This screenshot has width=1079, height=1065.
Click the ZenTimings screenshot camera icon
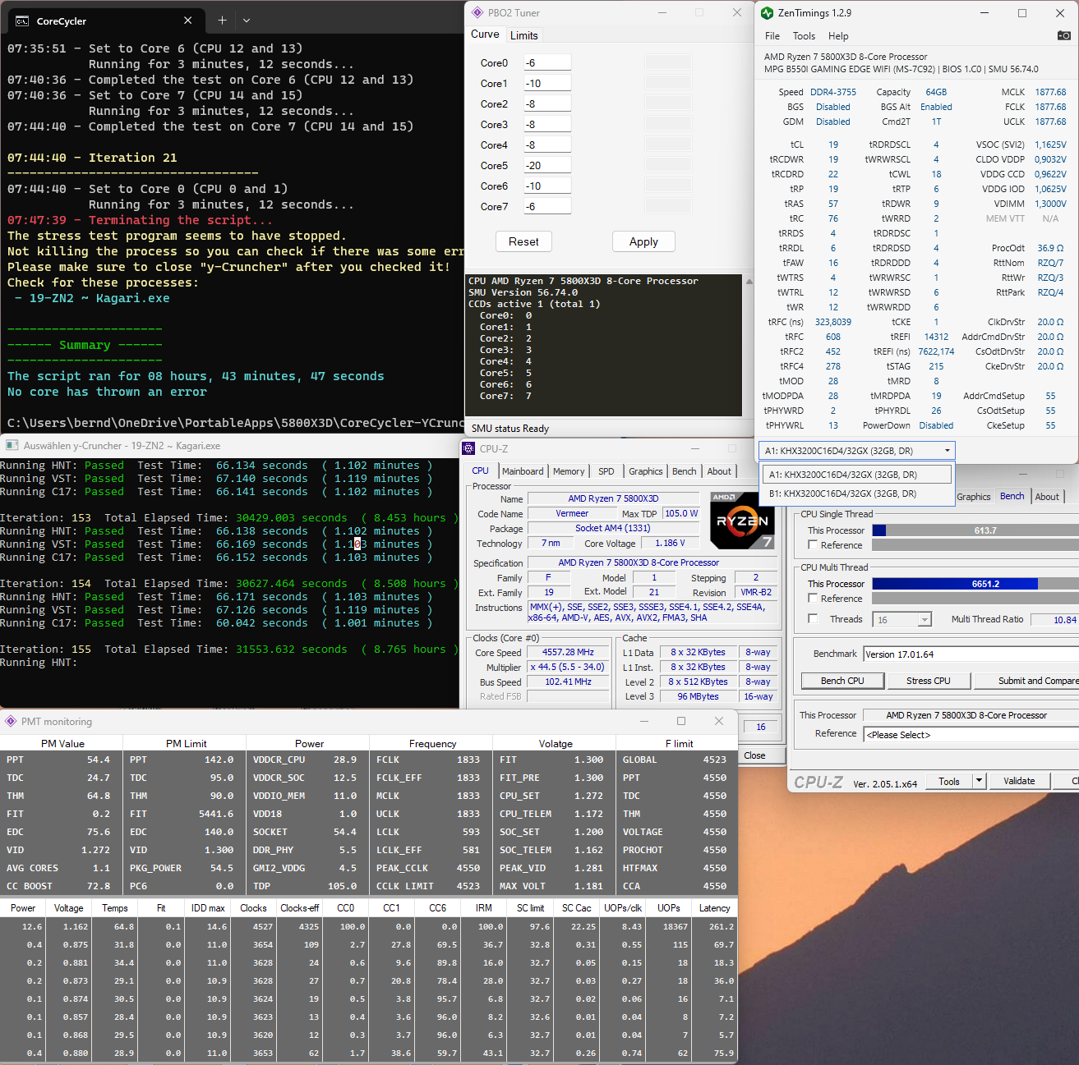tap(1063, 35)
